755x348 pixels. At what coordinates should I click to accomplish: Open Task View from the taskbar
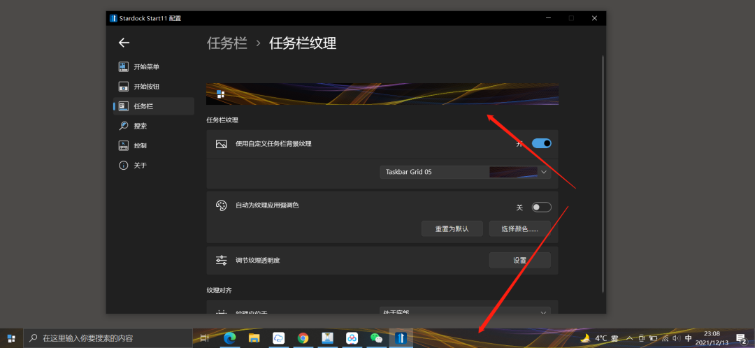205,338
